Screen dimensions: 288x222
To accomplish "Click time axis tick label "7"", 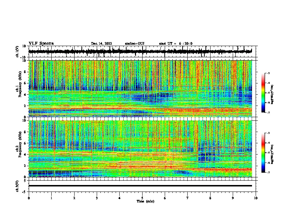I will pos(188,198).
